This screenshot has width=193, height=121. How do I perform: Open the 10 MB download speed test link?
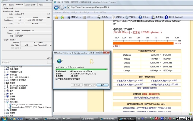point(130,81)
